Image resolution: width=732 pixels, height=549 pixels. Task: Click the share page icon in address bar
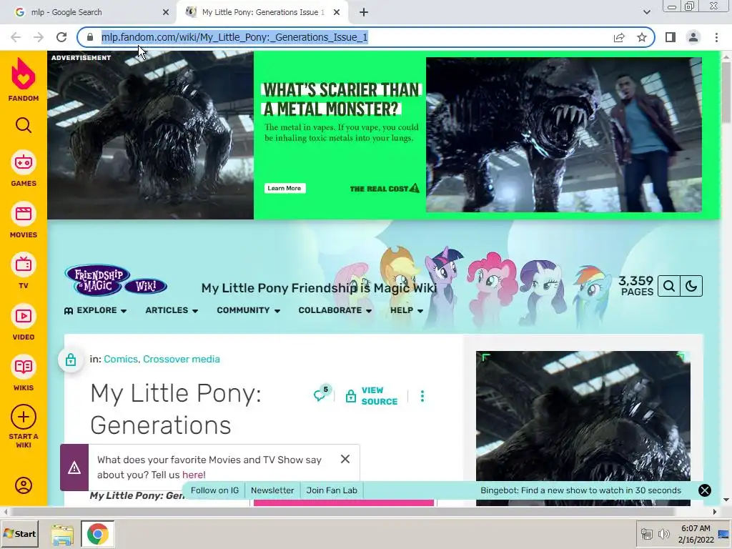coord(619,37)
